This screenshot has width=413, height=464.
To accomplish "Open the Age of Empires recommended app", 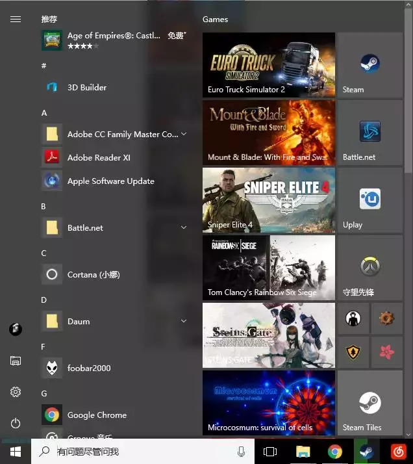I will [114, 40].
